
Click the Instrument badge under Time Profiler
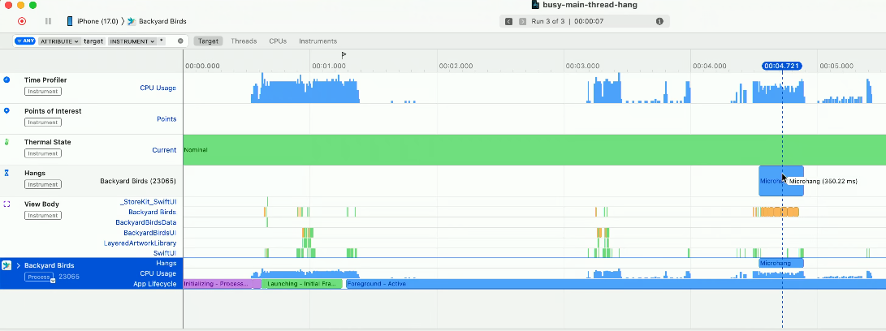tap(43, 92)
